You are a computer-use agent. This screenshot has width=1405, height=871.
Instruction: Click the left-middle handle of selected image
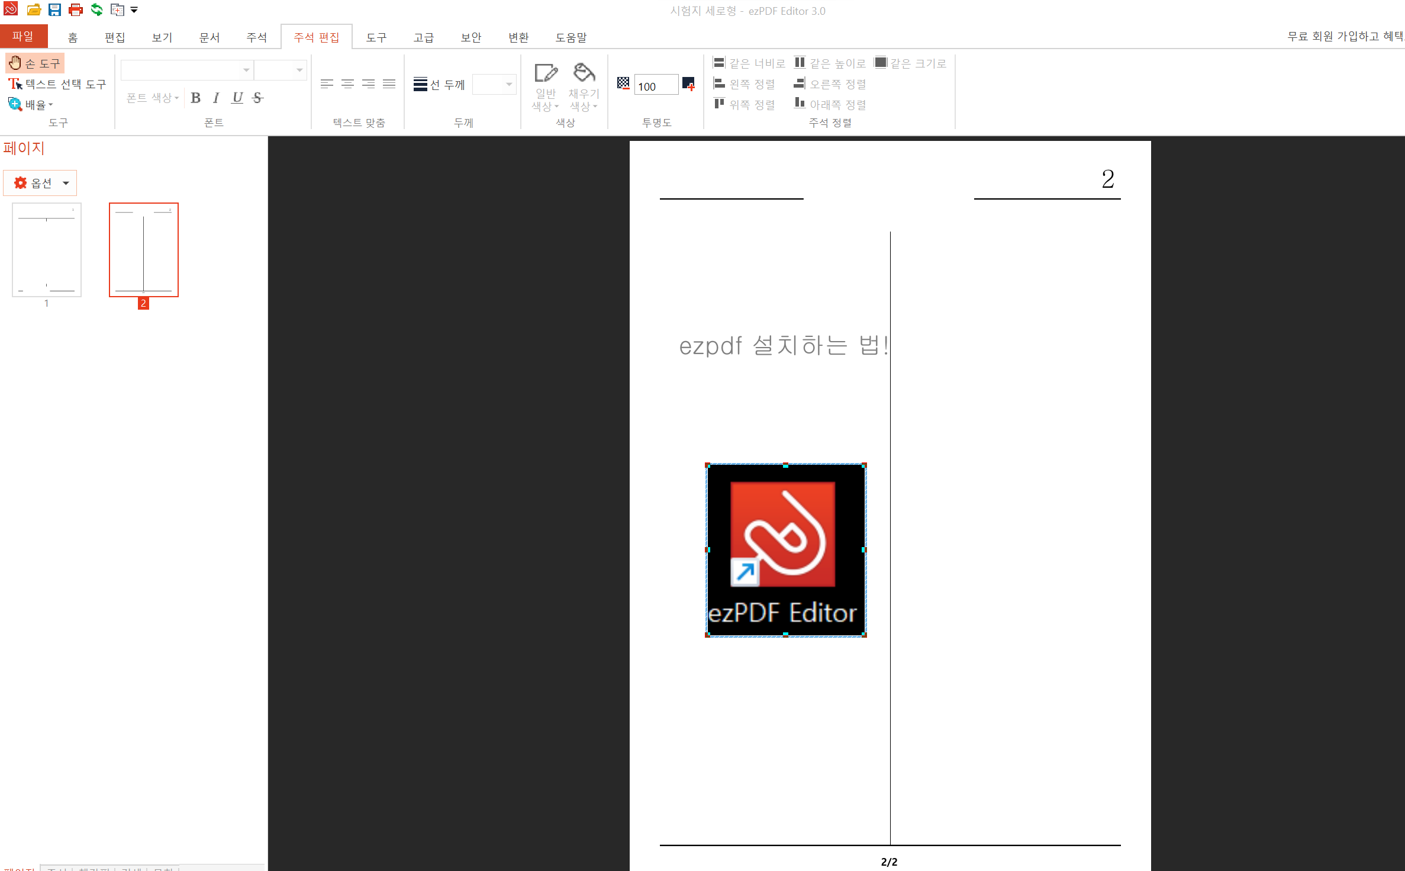coord(708,550)
